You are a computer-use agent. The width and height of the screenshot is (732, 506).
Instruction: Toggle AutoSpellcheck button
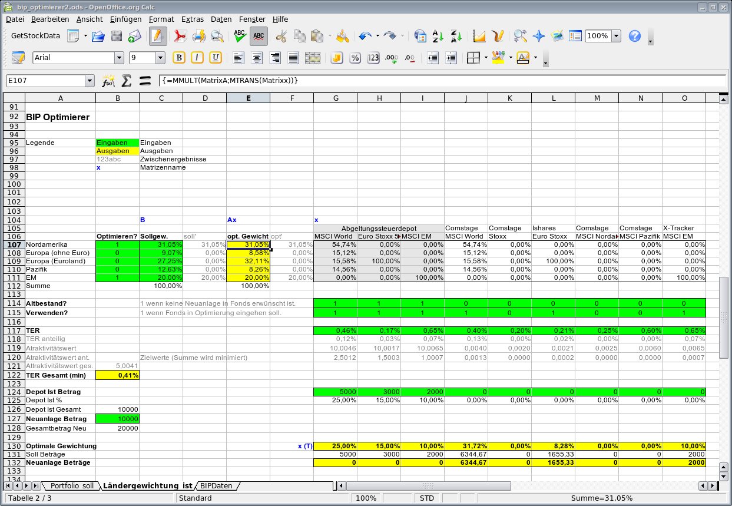coord(258,36)
